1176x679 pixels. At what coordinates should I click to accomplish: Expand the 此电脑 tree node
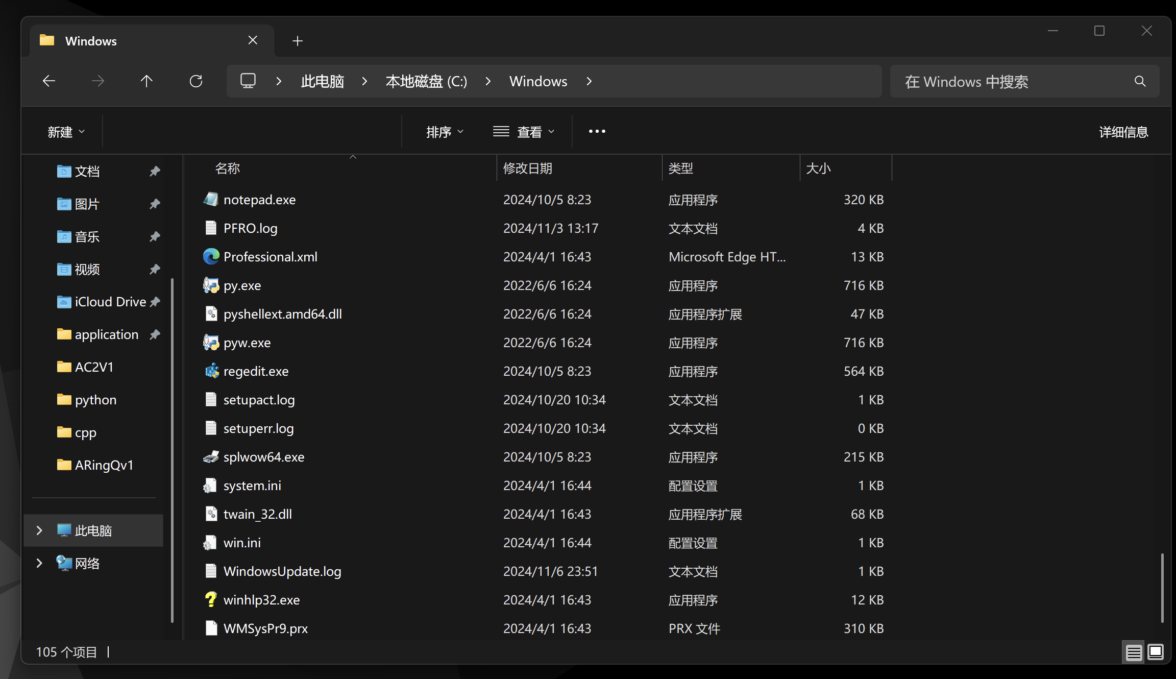(39, 530)
